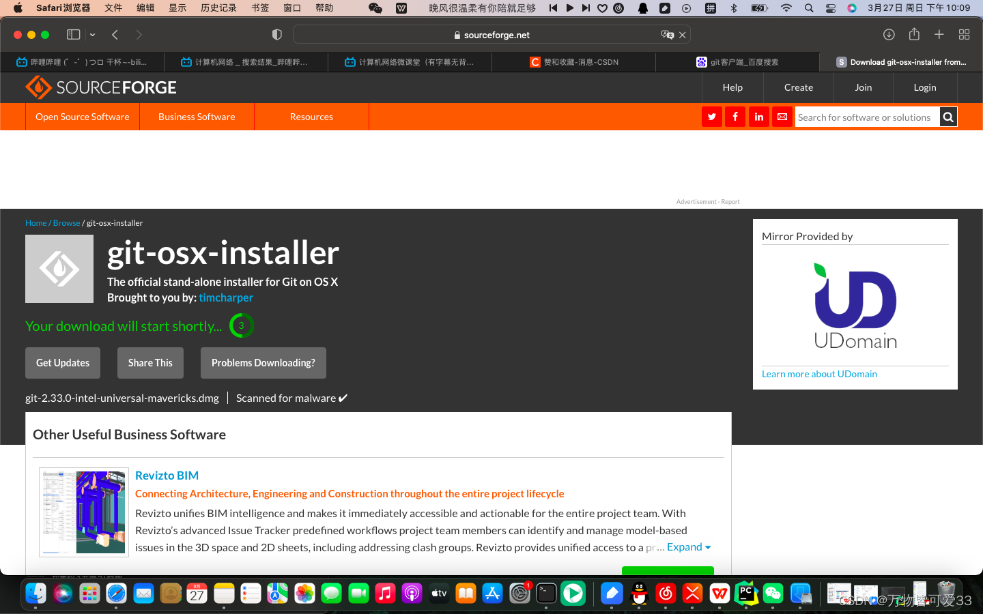Open the Spotlight search icon in menu bar
This screenshot has height=614, width=983.
point(809,8)
